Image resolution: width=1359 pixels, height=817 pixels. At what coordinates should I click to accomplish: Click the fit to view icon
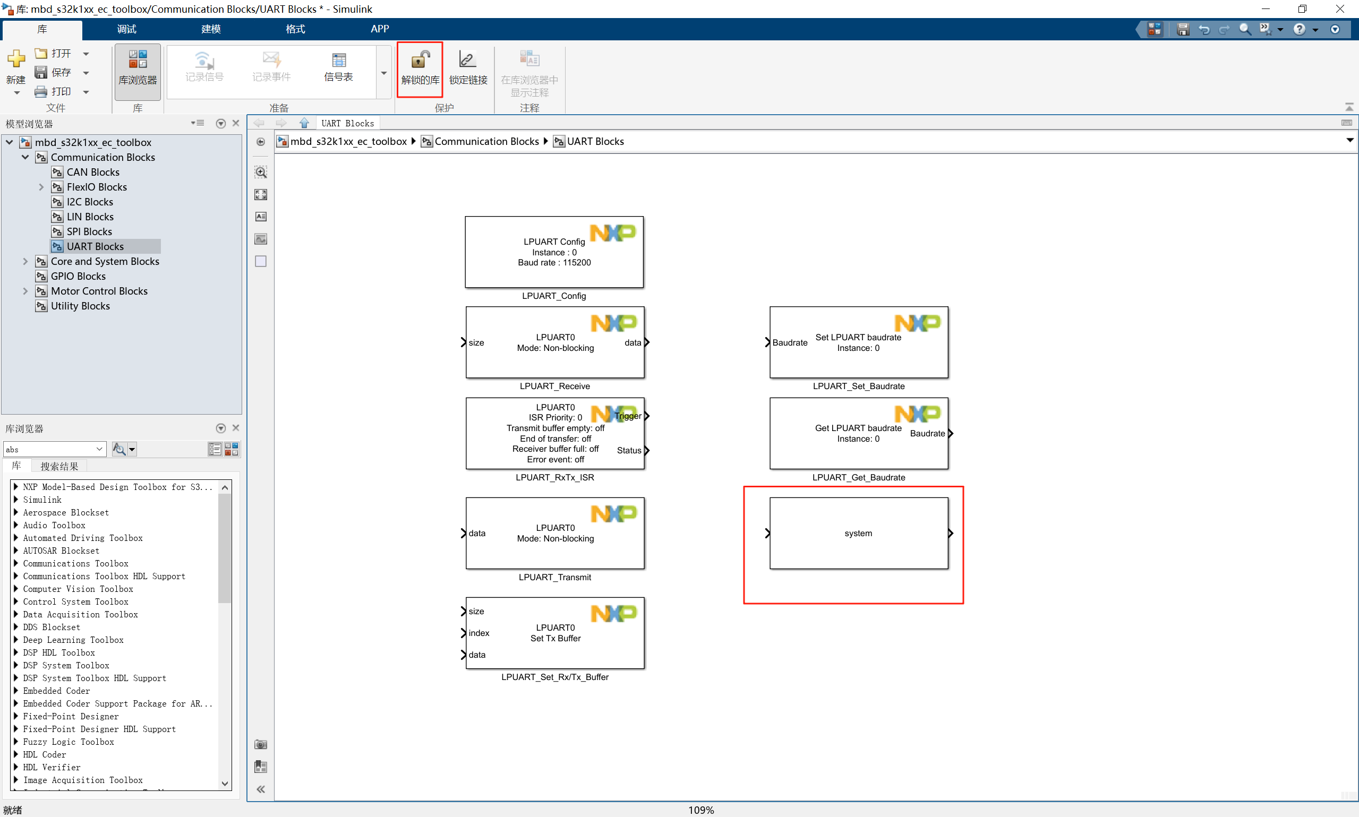coord(261,194)
